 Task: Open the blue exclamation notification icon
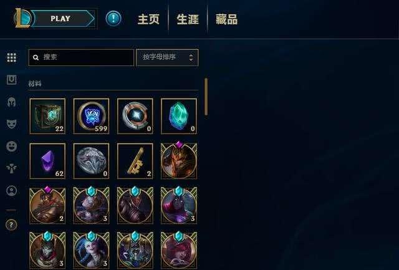pos(113,18)
